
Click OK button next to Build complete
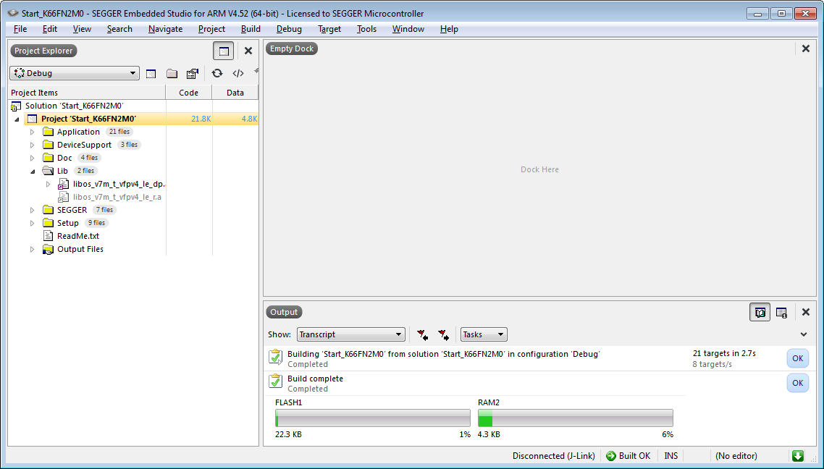797,383
